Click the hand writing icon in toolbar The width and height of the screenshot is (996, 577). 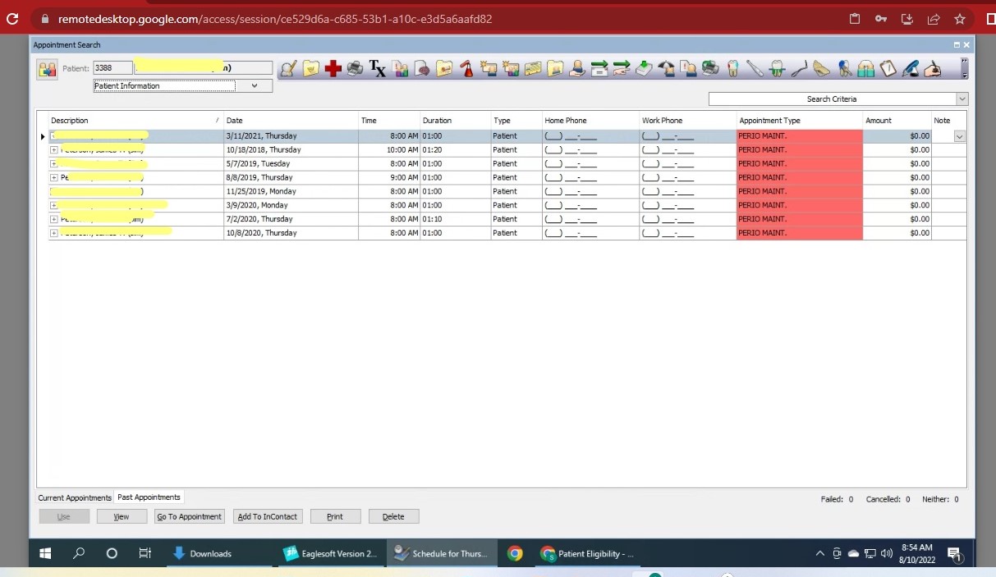(x=932, y=69)
